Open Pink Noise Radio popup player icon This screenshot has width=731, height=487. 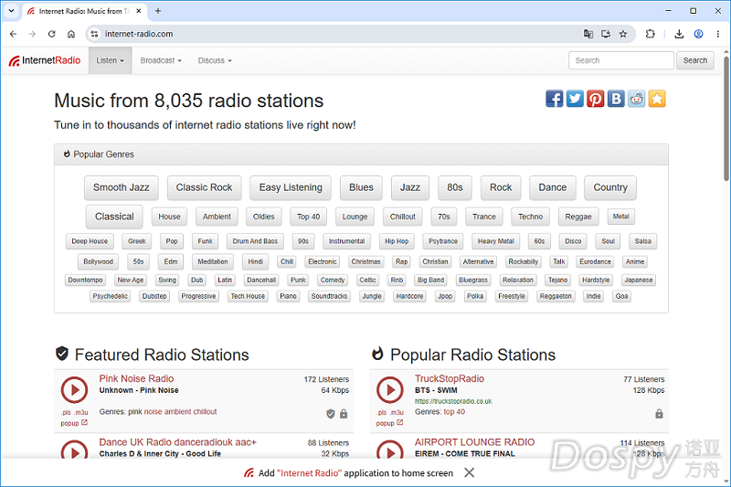[84, 423]
